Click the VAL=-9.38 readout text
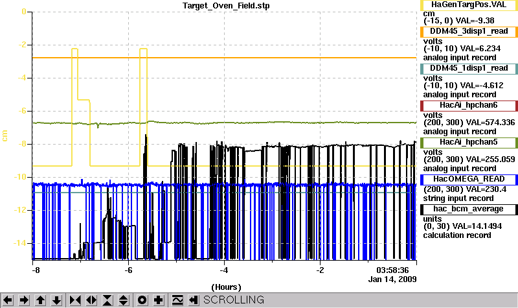518x308 pixels. (x=475, y=21)
